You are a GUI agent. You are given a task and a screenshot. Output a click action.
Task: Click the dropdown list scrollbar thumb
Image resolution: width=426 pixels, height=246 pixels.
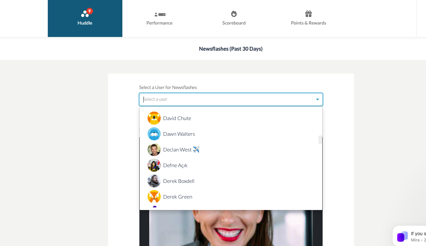coord(320,140)
